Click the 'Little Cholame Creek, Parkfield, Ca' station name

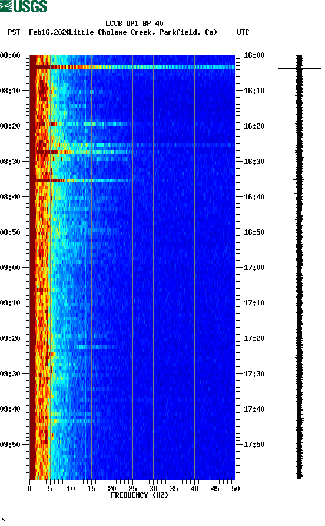pyautogui.click(x=142, y=32)
